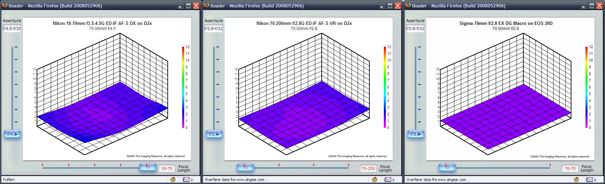Click the blur chart surface in Nikon 70-200mm window

pyautogui.click(x=304, y=114)
